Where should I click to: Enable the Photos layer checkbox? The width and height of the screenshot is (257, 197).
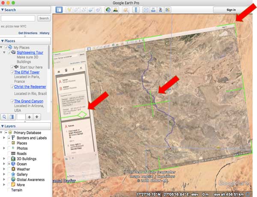[9, 148]
